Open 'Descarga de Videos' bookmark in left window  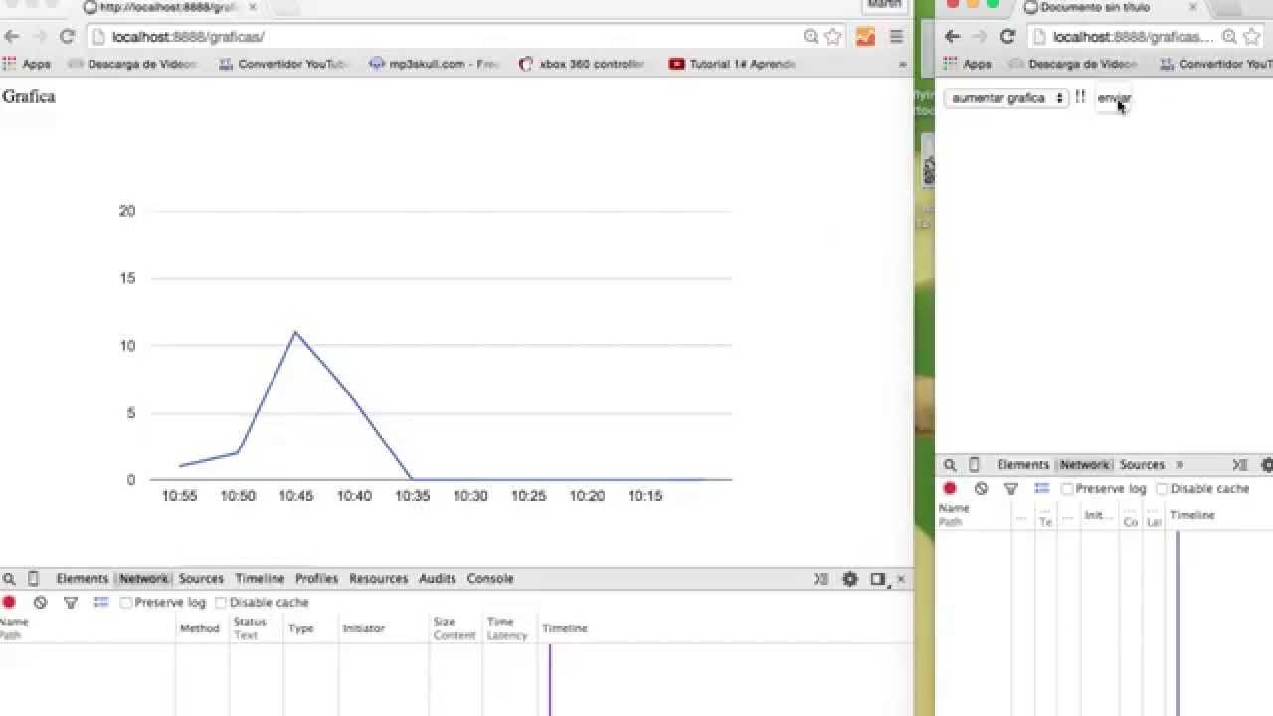coord(133,64)
